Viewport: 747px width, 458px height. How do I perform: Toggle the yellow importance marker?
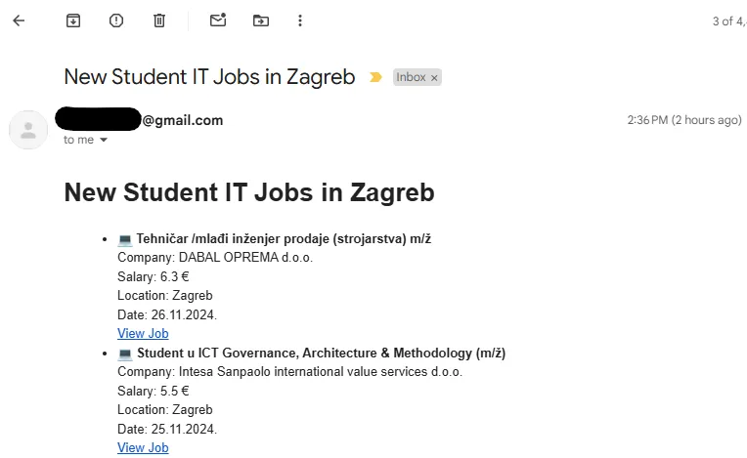(x=375, y=77)
